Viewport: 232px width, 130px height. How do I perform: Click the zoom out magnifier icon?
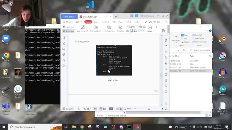click(141, 27)
